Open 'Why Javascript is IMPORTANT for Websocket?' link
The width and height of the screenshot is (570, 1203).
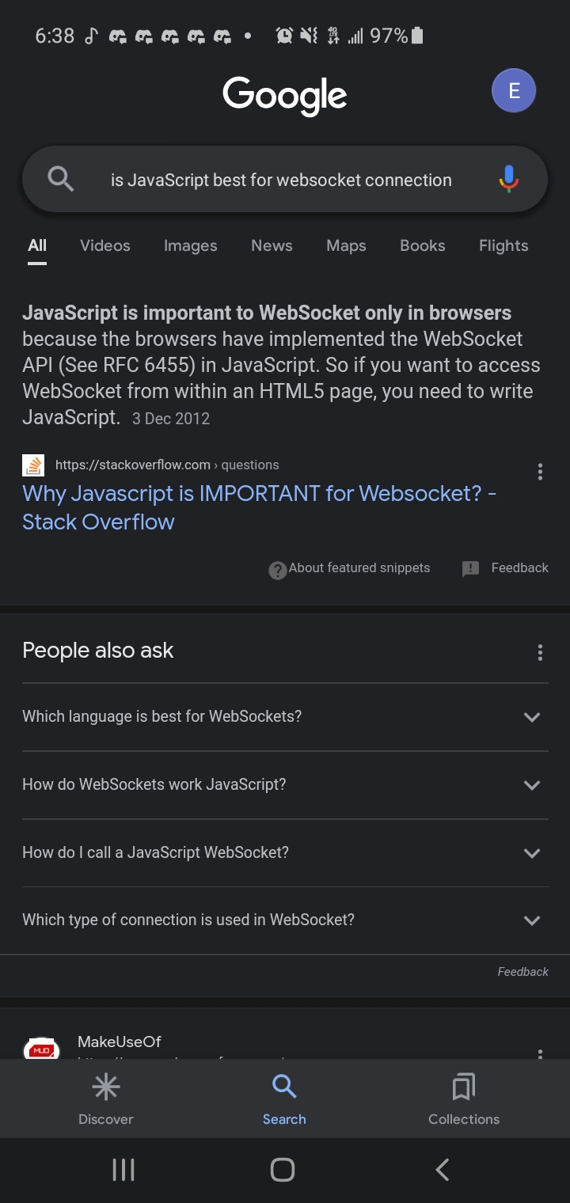point(260,507)
